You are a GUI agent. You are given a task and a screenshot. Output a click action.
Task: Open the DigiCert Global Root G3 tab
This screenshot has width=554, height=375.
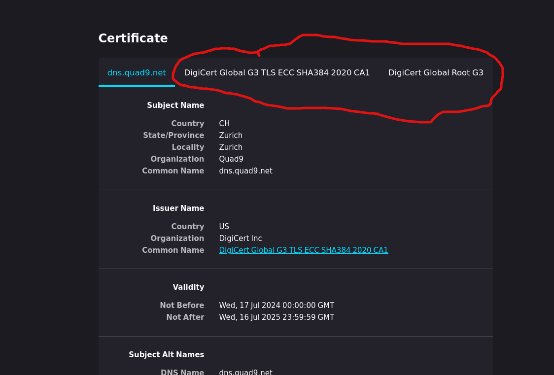pyautogui.click(x=436, y=72)
